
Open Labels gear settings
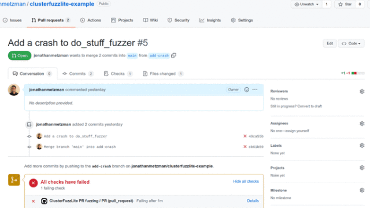tap(362, 146)
